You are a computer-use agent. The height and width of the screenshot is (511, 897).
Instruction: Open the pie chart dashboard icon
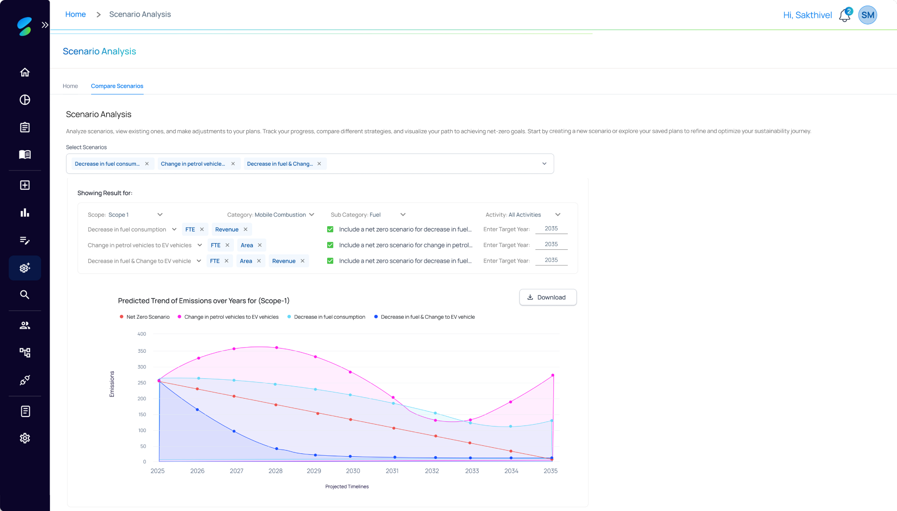coord(25,100)
